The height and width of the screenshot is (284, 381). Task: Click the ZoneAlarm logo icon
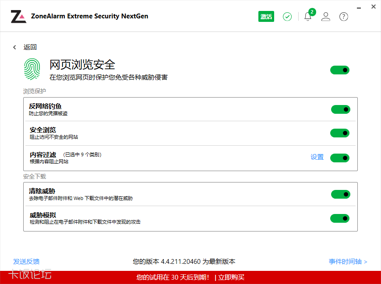18,16
